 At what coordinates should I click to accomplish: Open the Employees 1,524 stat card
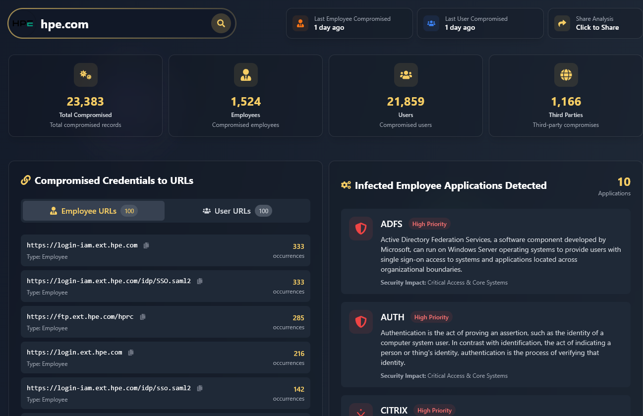point(246,96)
